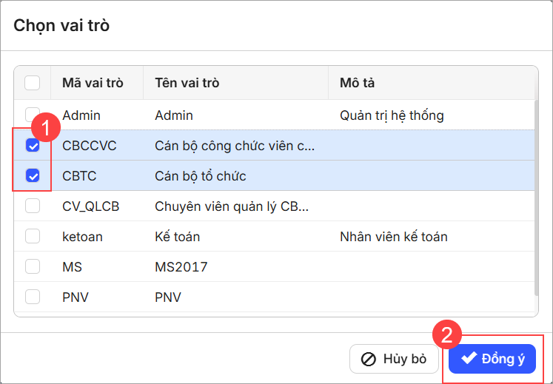Toggle the select-all checkbox in header
Image resolution: width=553 pixels, height=384 pixels.
click(33, 83)
